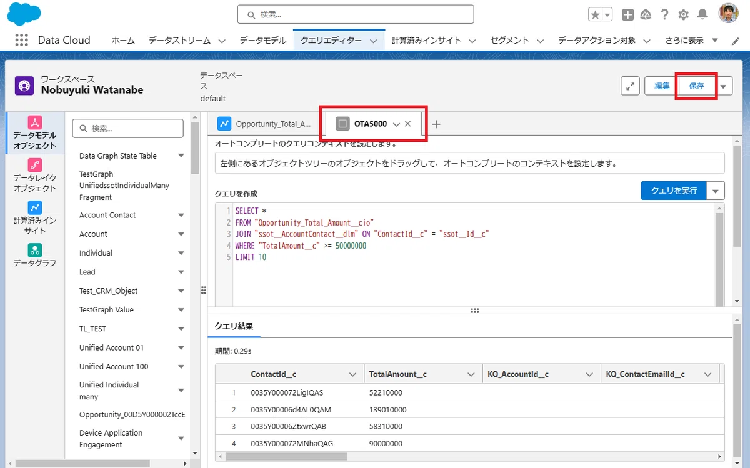Go to the データモデル nav tab

[x=263, y=40]
